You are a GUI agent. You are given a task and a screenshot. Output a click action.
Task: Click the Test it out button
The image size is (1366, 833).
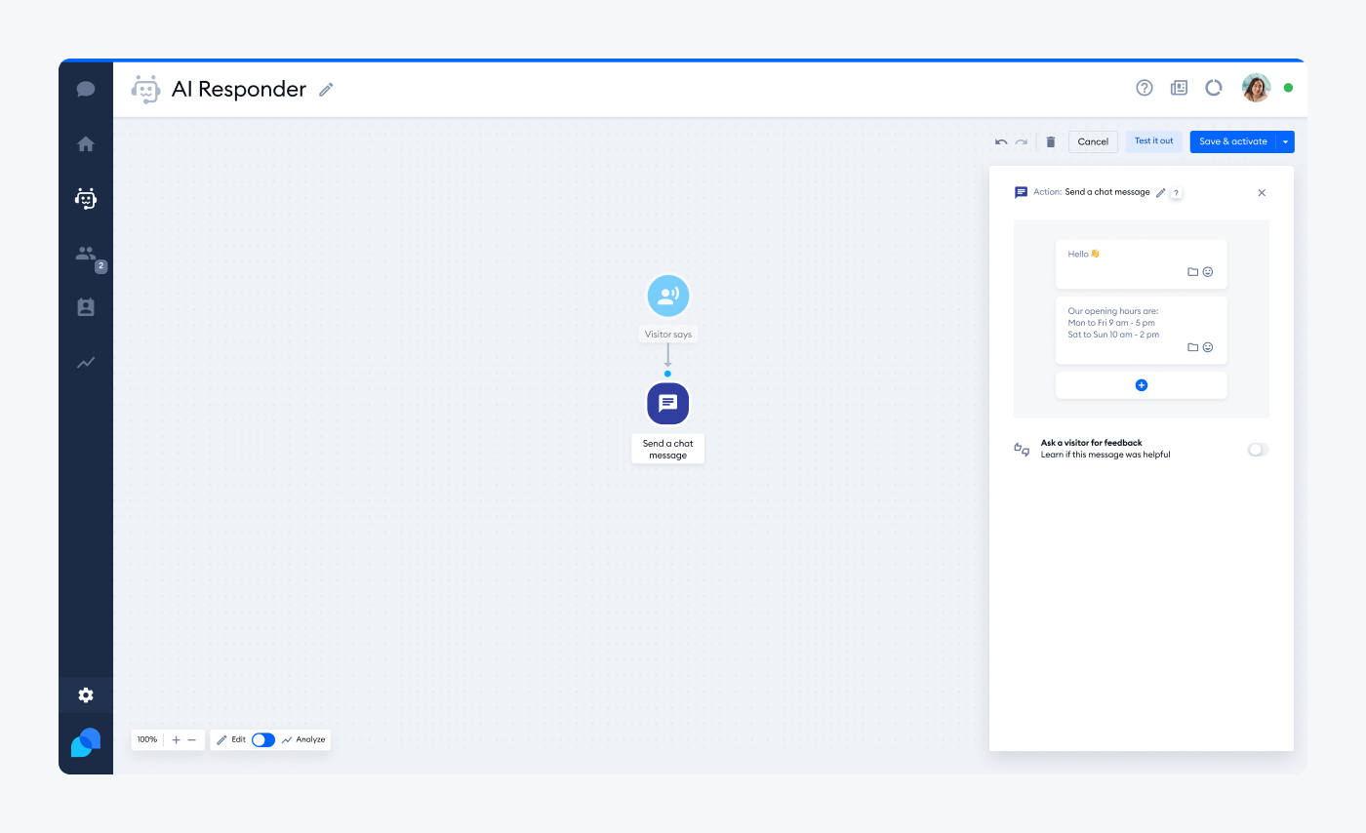(1153, 140)
